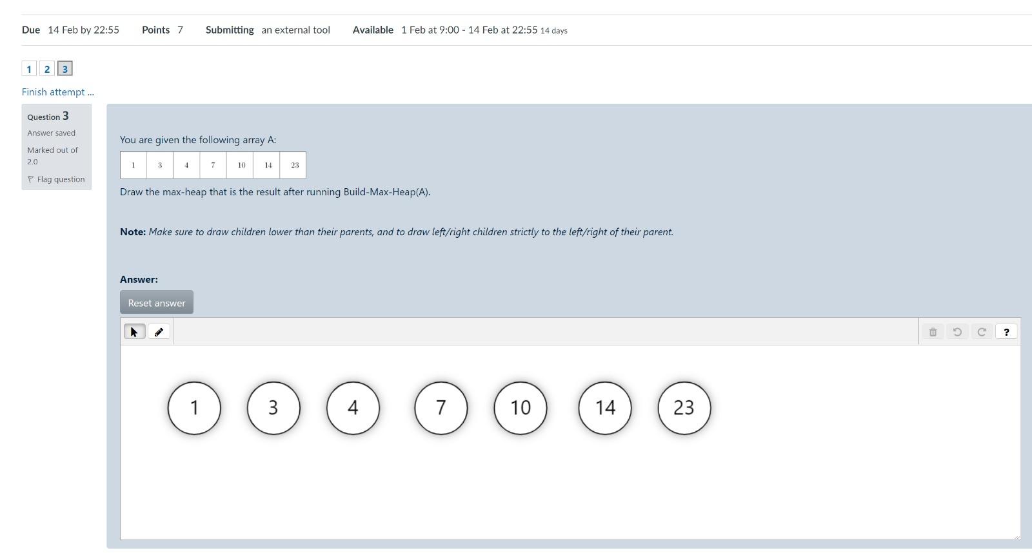Screen dimensions: 1032x553
Task: Click the 'Answer saved' status text
Action: click(x=52, y=133)
